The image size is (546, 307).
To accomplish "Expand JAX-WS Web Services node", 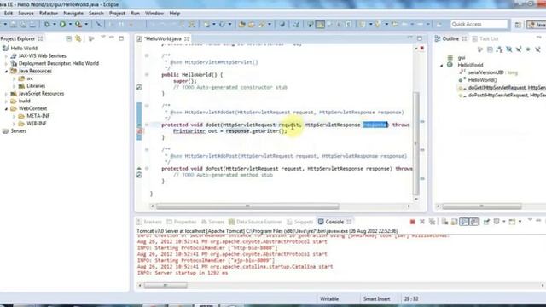I will (6, 55).
